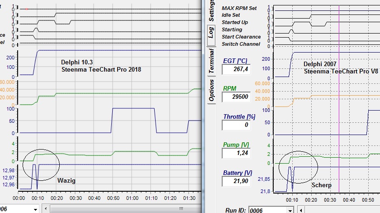The width and height of the screenshot is (380, 213).
Task: Click the 'Run ID:' label
Action: [x=236, y=210]
